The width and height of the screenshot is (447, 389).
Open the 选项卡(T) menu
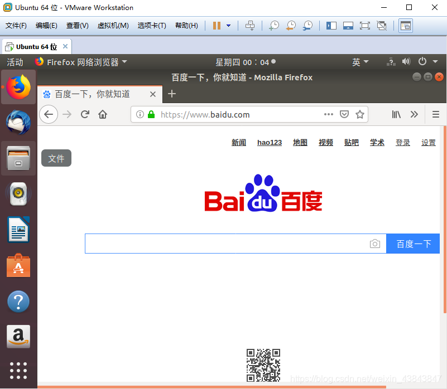152,26
